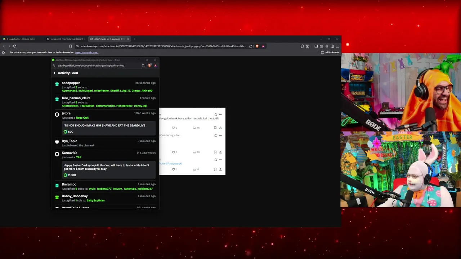Click the @Andywarski mention link
The width and height of the screenshot is (461, 259).
[174, 164]
